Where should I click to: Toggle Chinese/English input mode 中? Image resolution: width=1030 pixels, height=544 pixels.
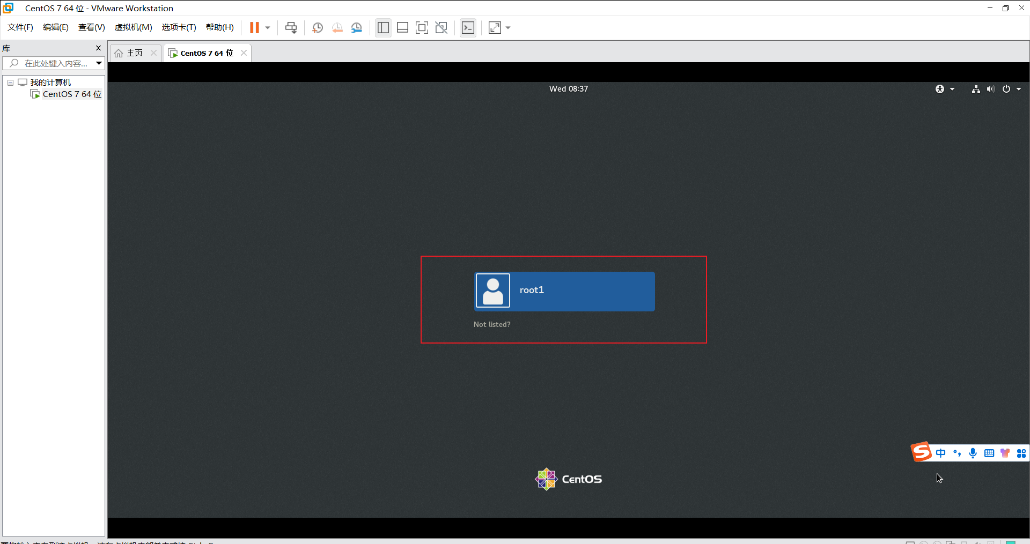pos(941,453)
